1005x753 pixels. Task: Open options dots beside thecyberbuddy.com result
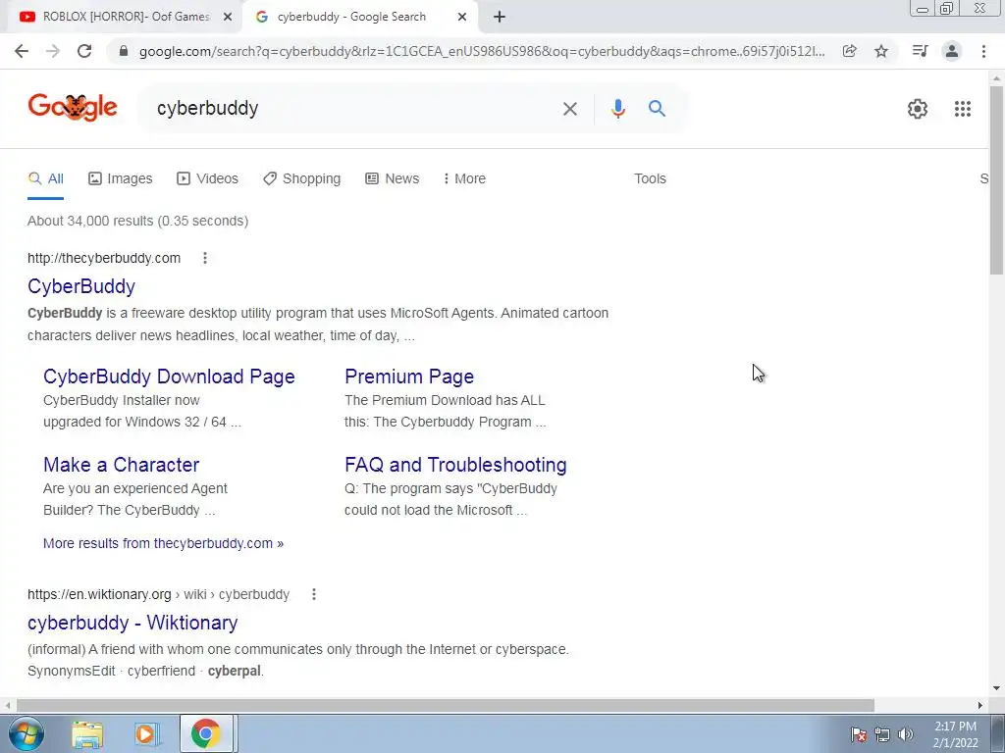(x=205, y=258)
